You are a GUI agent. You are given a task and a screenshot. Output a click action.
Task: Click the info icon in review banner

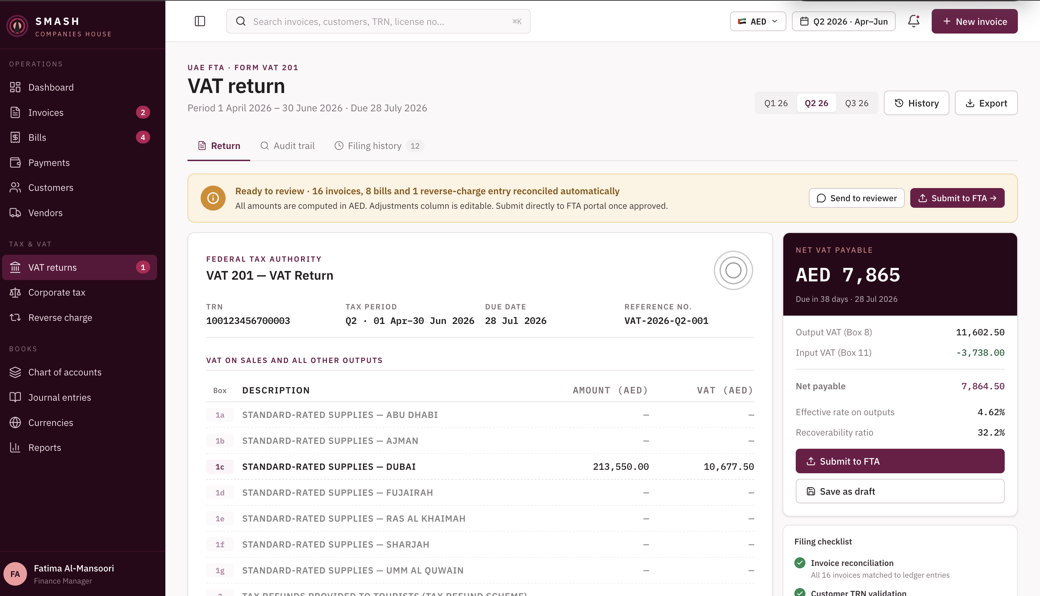[x=213, y=198]
